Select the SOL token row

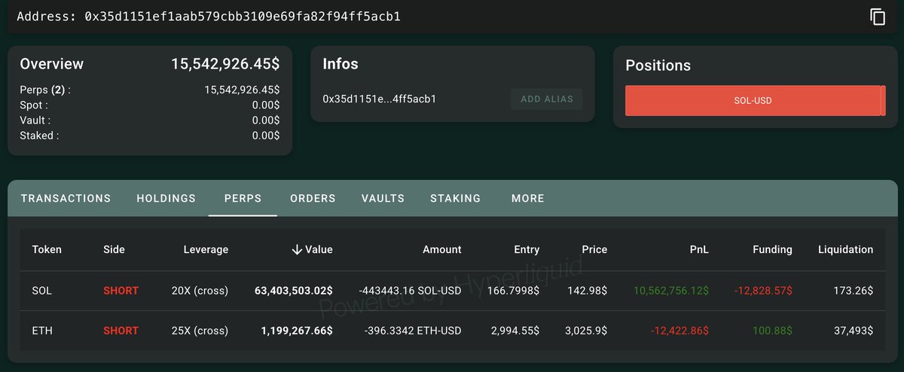(42, 291)
